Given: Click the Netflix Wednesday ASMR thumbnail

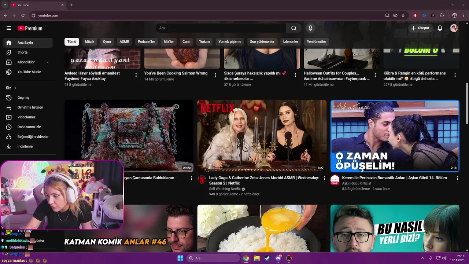Looking at the screenshot, I should click(x=262, y=136).
